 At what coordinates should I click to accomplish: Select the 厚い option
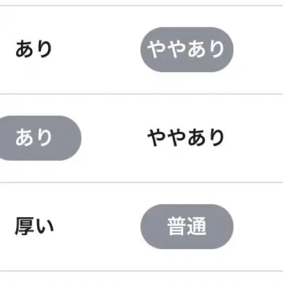[34, 226]
